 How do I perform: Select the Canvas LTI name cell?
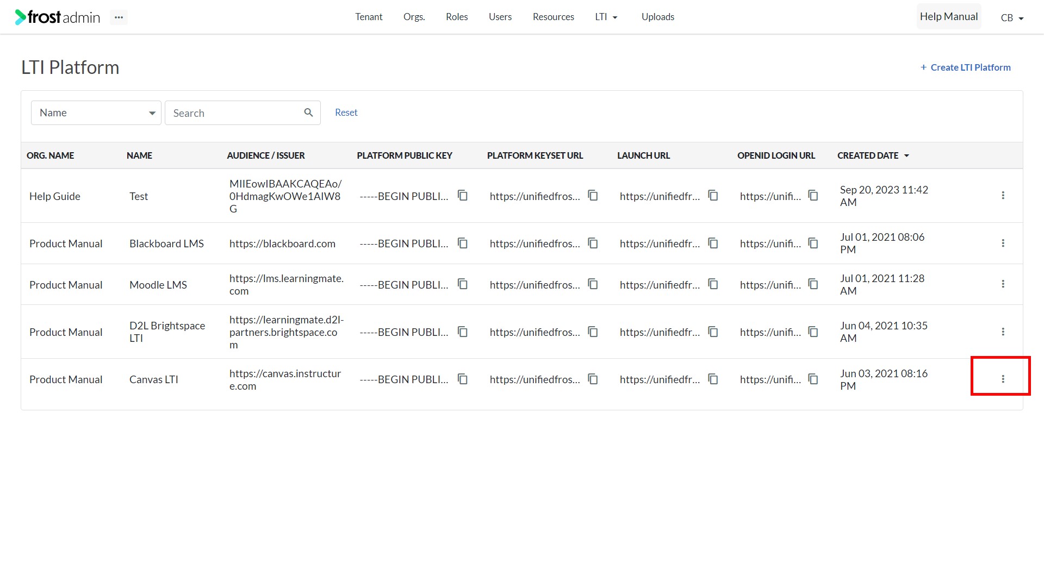154,379
